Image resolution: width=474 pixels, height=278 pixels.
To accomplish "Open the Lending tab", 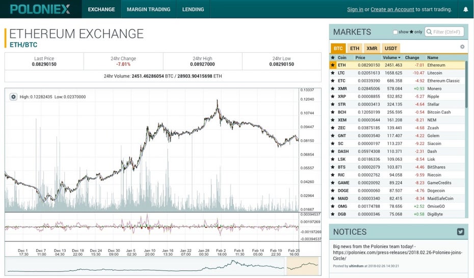I will (193, 9).
